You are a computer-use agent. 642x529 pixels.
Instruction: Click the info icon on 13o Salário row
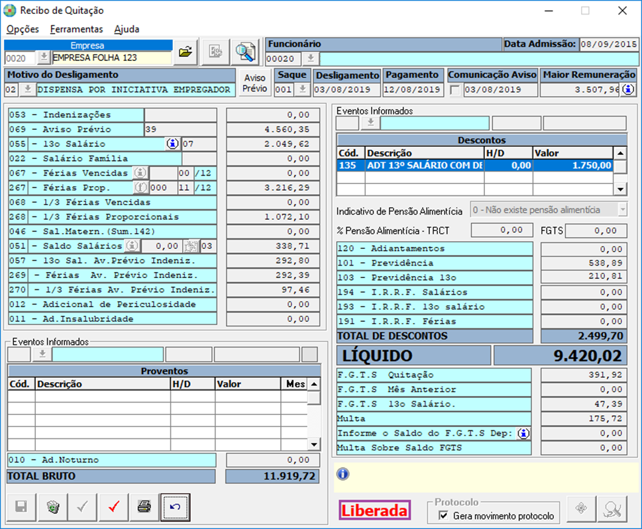172,144
